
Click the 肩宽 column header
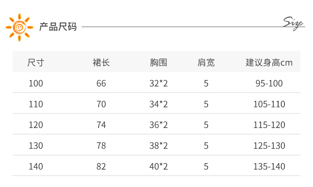pyautogui.click(x=206, y=62)
